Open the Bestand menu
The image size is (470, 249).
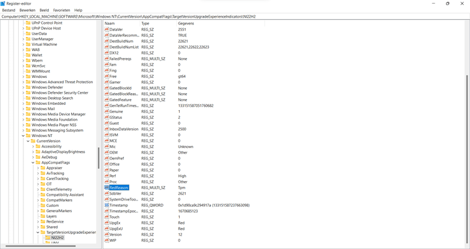point(8,10)
